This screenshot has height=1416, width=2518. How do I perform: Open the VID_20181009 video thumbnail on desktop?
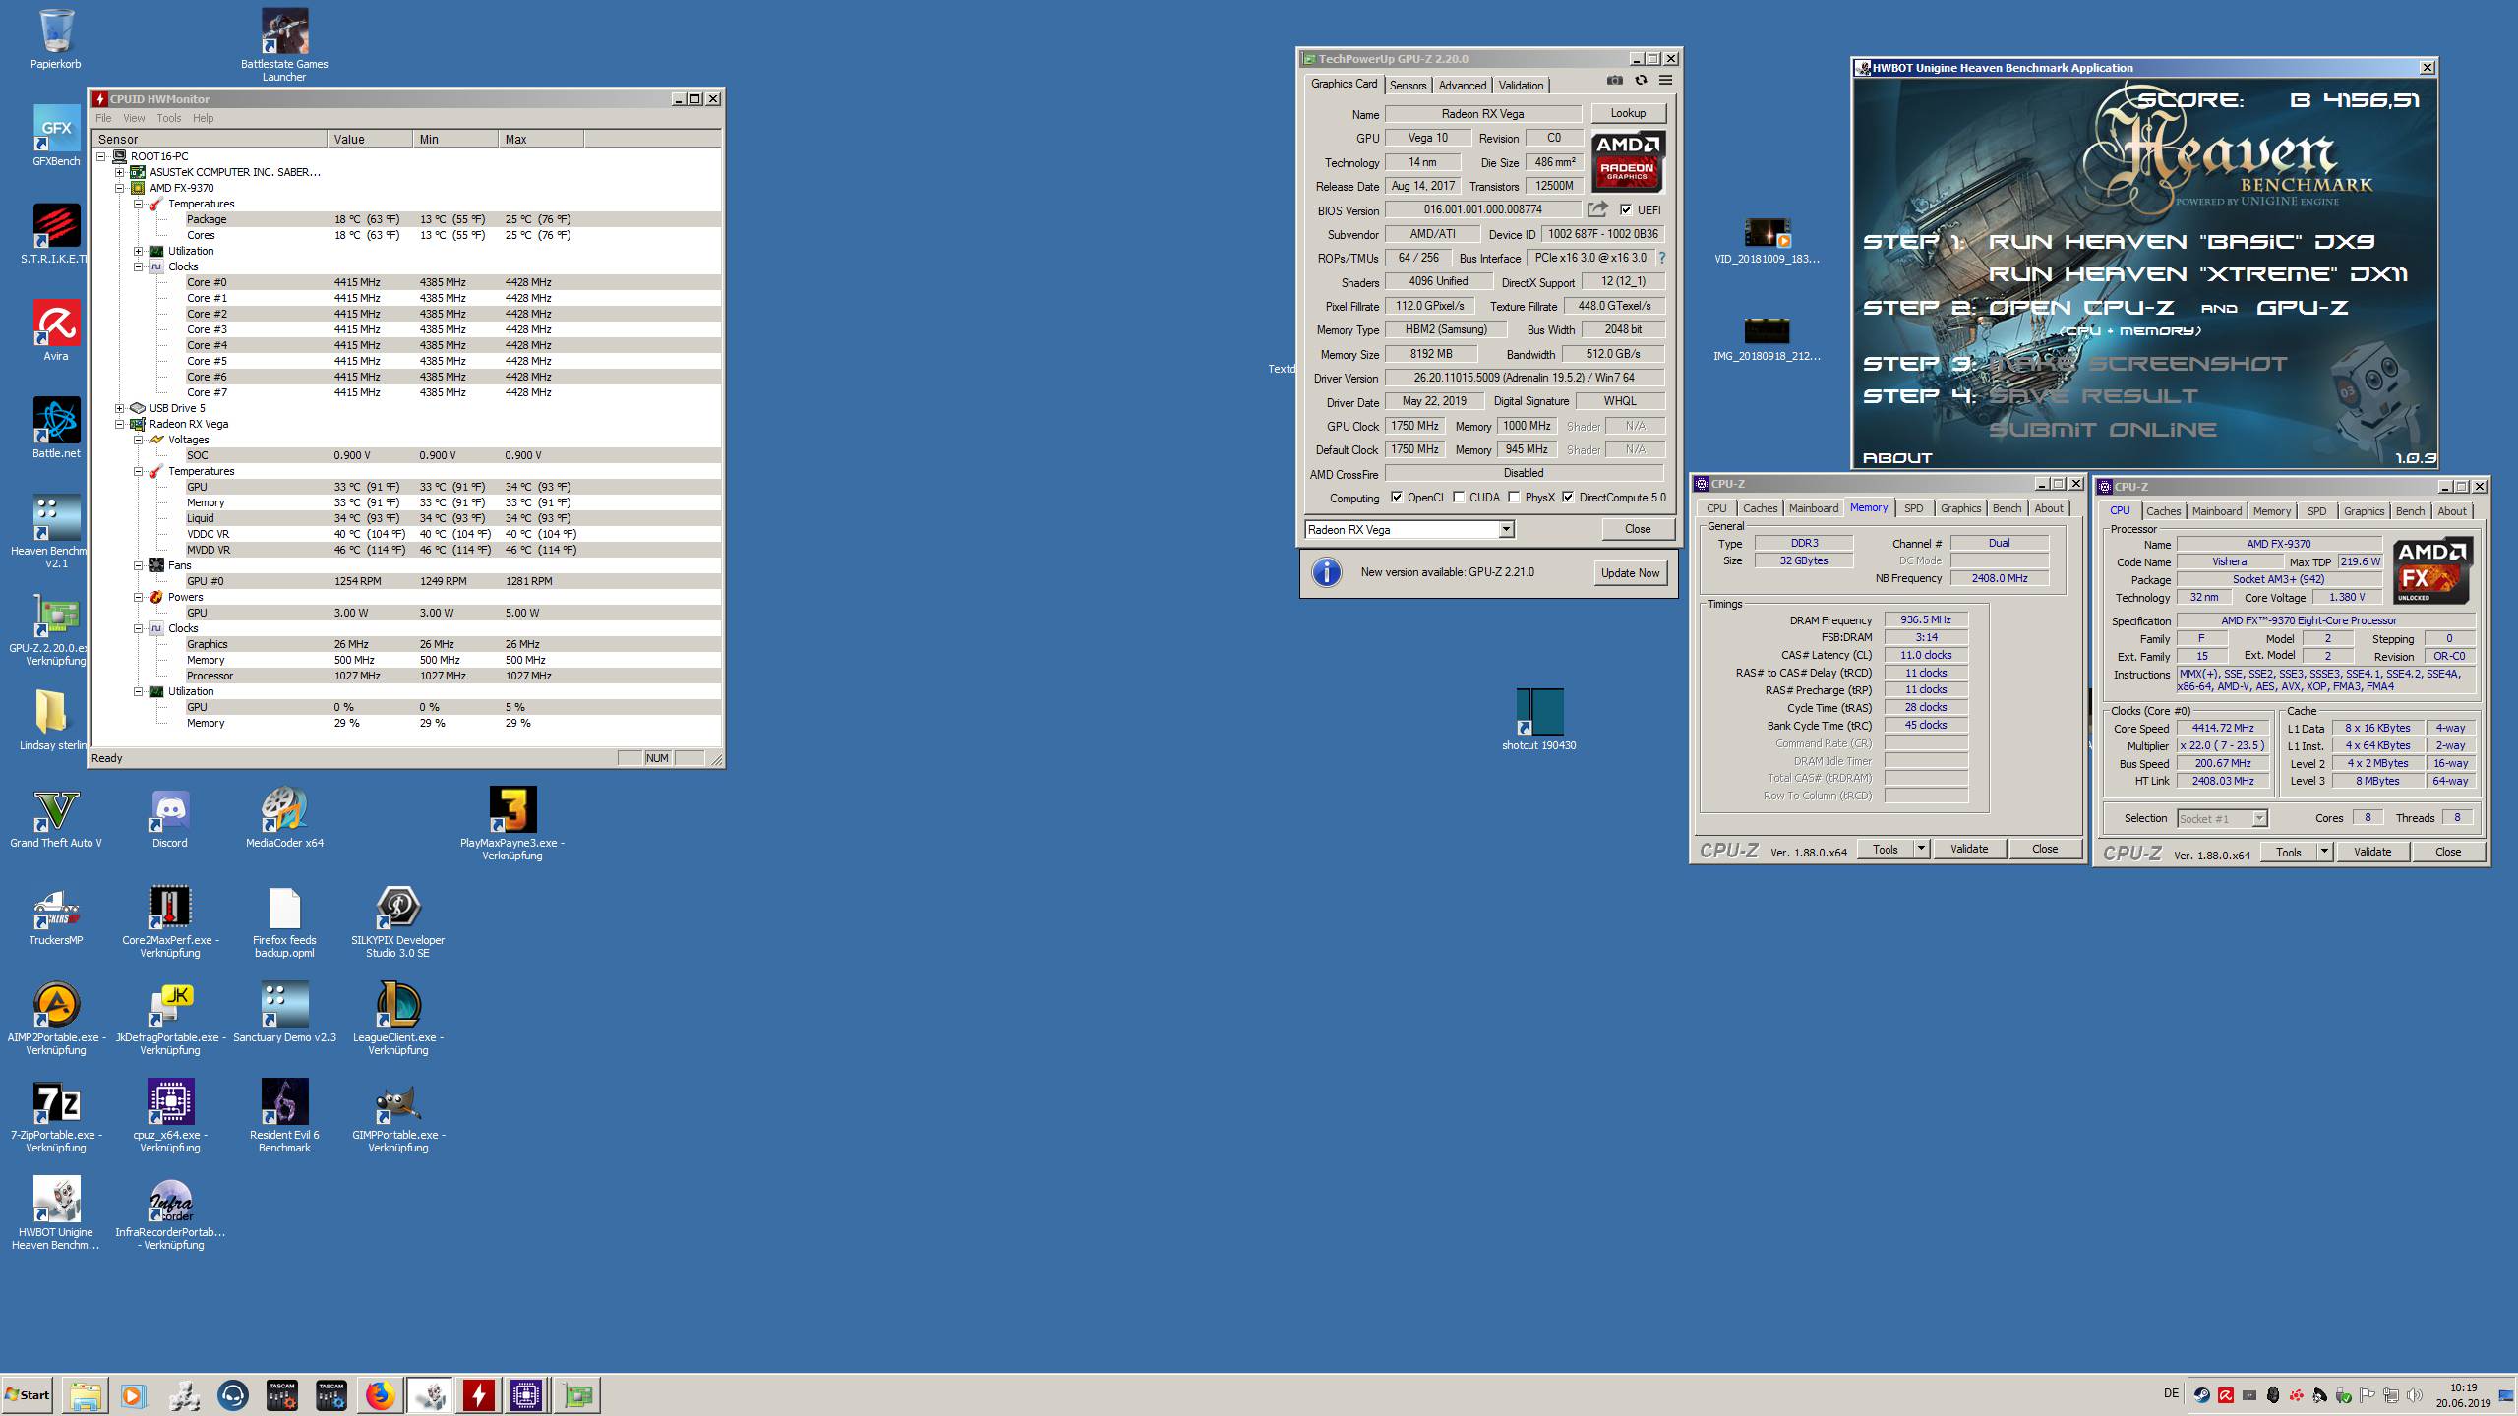point(1767,234)
